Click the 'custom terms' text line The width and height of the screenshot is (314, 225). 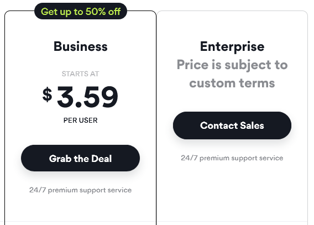(x=232, y=83)
